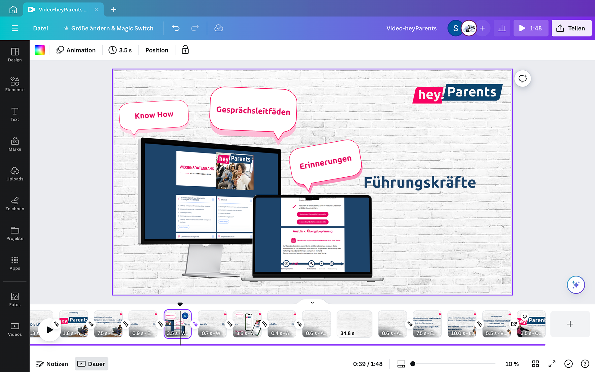Open the S user avatar

click(x=456, y=28)
